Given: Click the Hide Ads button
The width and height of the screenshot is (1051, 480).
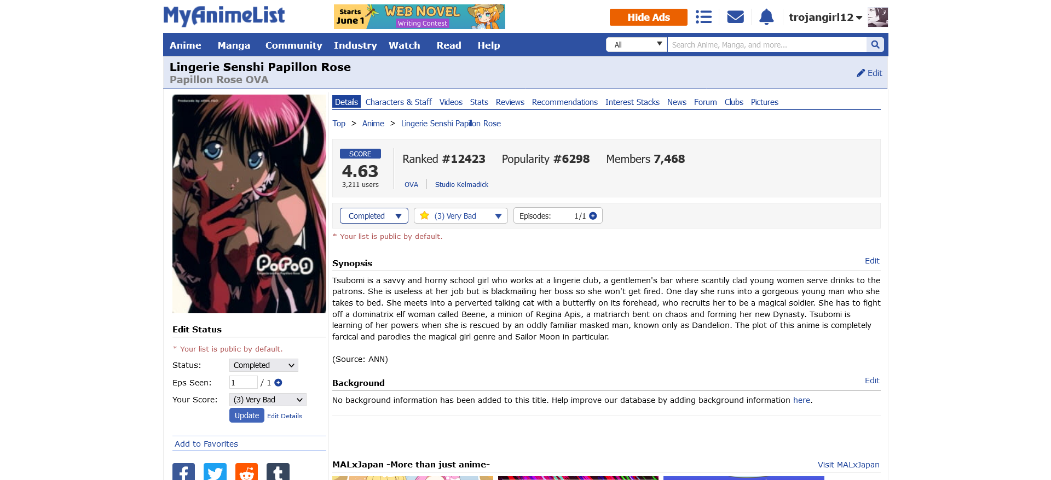Looking at the screenshot, I should click(649, 17).
